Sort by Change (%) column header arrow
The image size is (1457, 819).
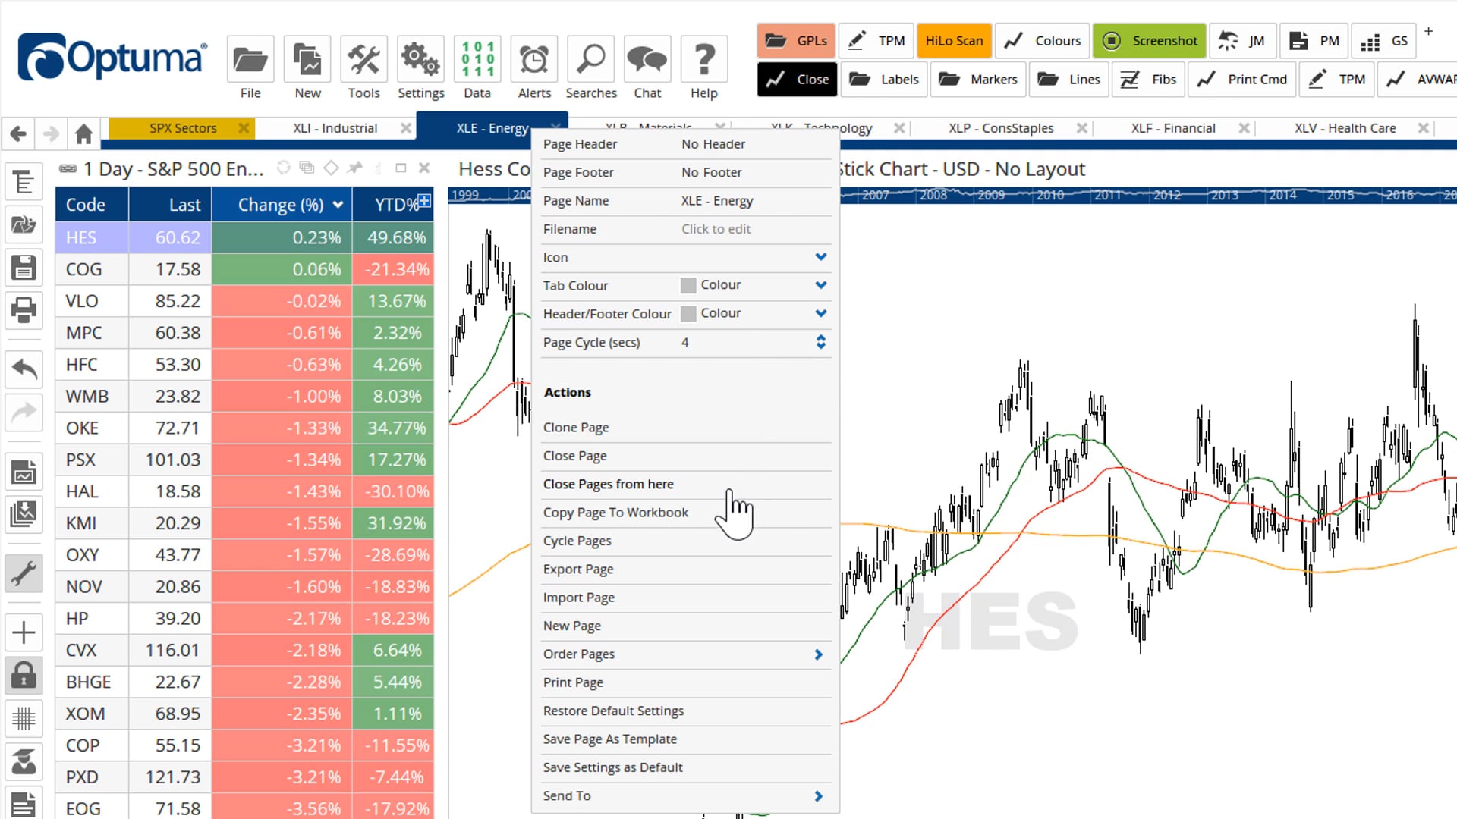(x=338, y=205)
